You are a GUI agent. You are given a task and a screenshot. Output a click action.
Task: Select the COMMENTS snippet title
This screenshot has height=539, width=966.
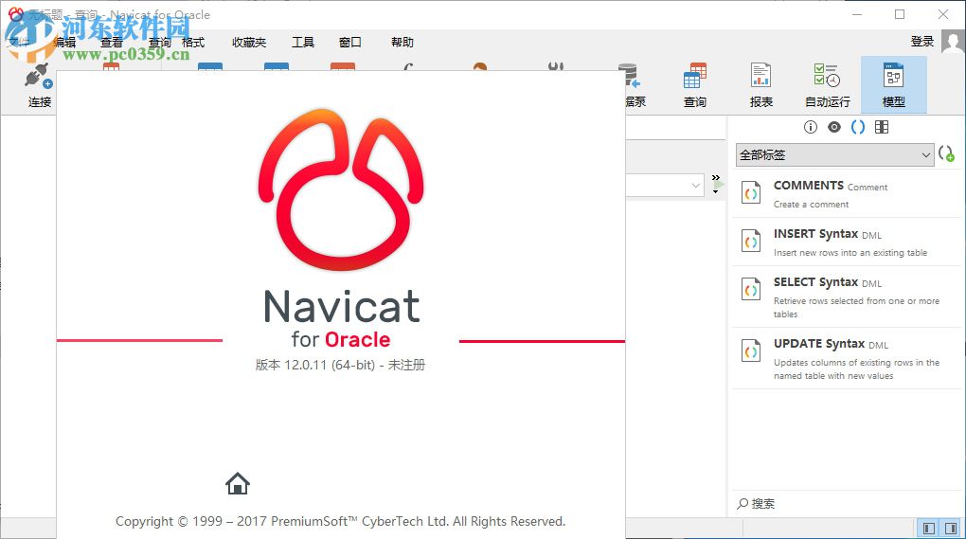click(x=808, y=186)
